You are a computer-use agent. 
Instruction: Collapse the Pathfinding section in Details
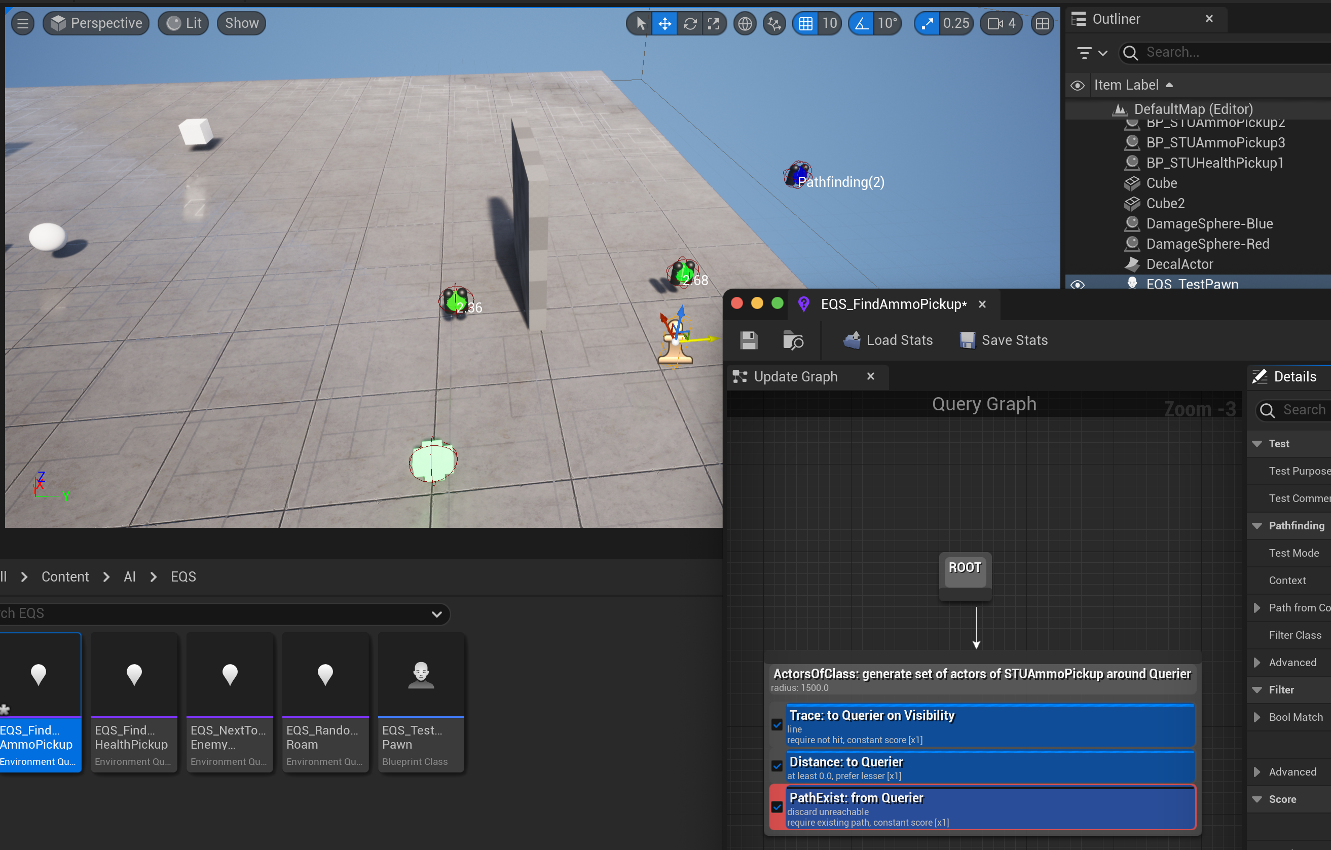click(x=1257, y=526)
